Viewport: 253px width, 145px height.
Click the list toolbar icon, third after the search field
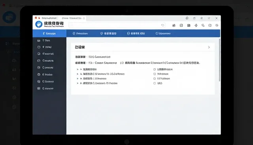tap(189, 25)
